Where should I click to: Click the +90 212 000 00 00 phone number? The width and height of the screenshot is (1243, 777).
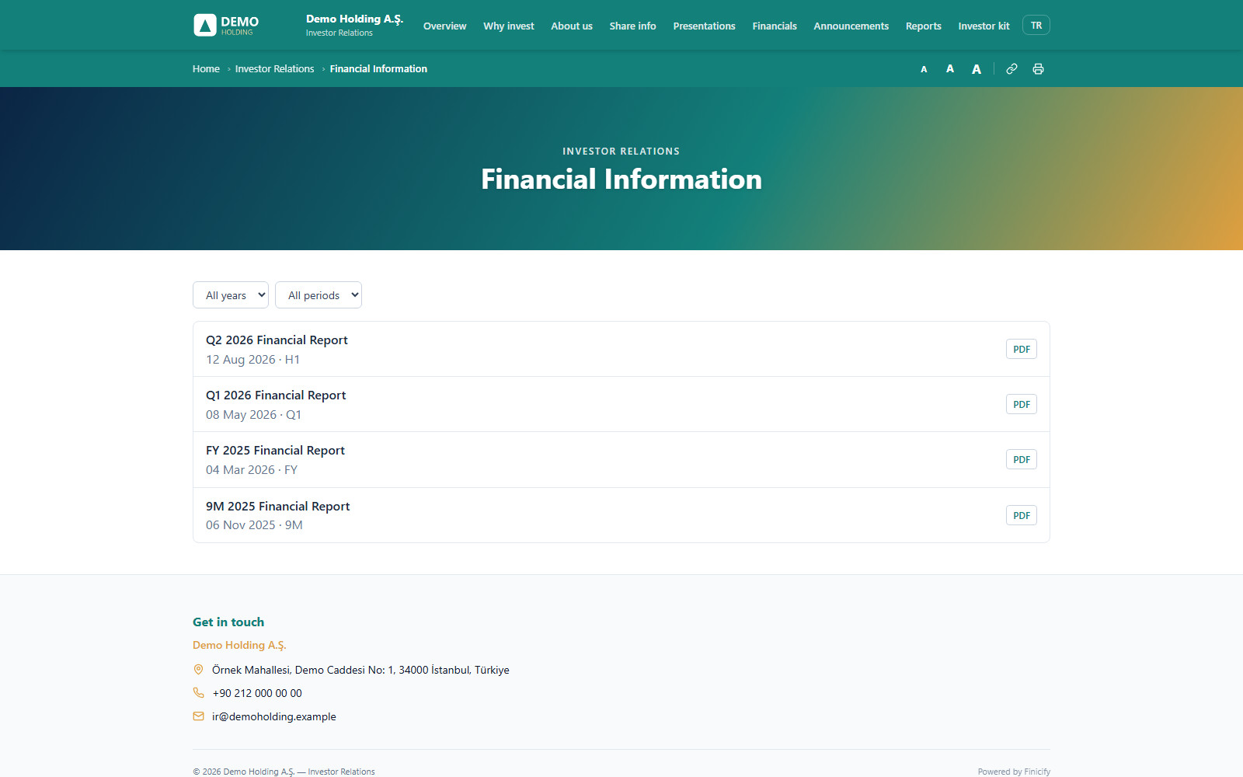point(257,693)
